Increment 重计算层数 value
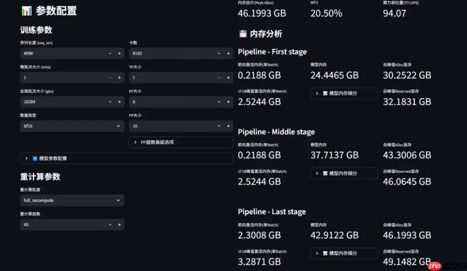 tap(119, 225)
